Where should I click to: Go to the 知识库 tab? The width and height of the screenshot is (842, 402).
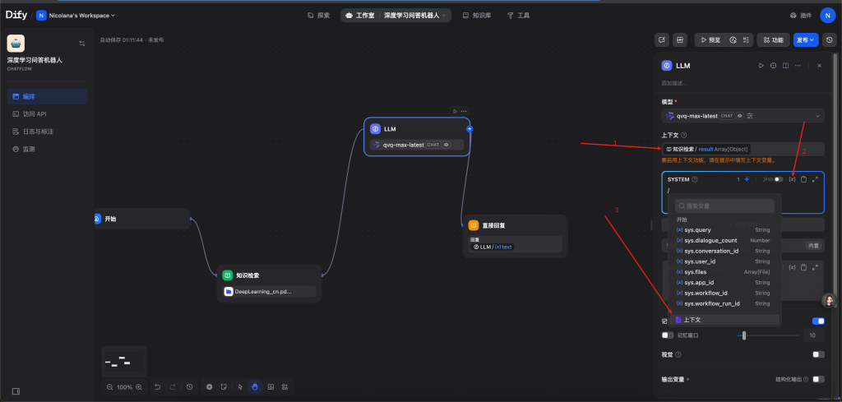click(477, 15)
